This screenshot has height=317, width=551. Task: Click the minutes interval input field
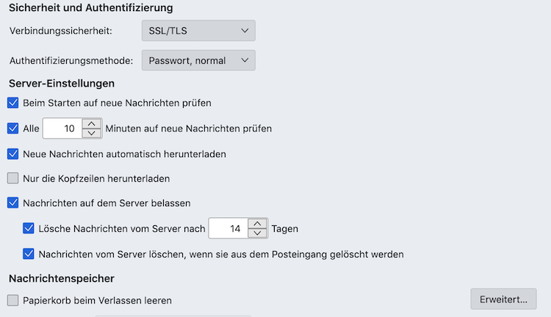(x=62, y=128)
